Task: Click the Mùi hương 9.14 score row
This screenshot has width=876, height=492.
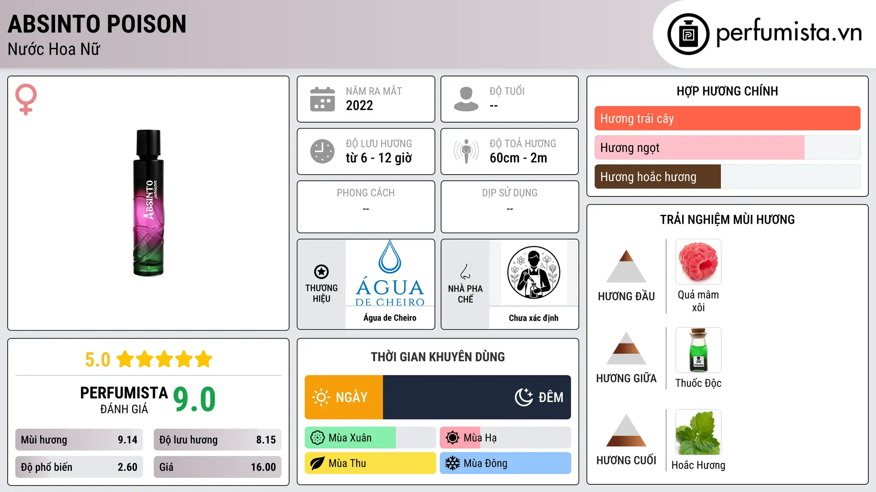Action: coord(79,440)
